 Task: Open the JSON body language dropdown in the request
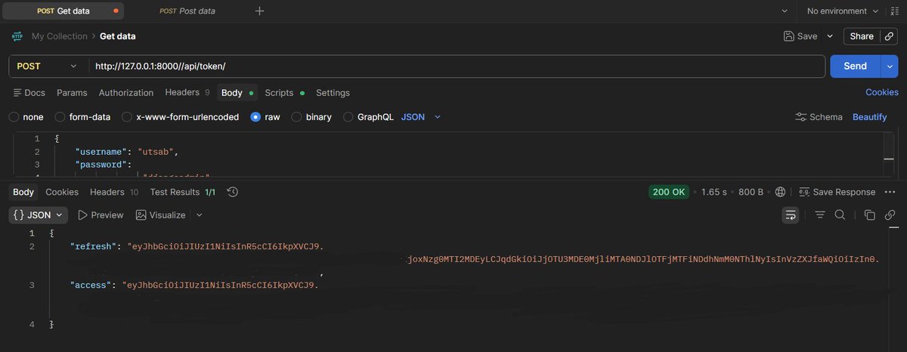(x=421, y=117)
